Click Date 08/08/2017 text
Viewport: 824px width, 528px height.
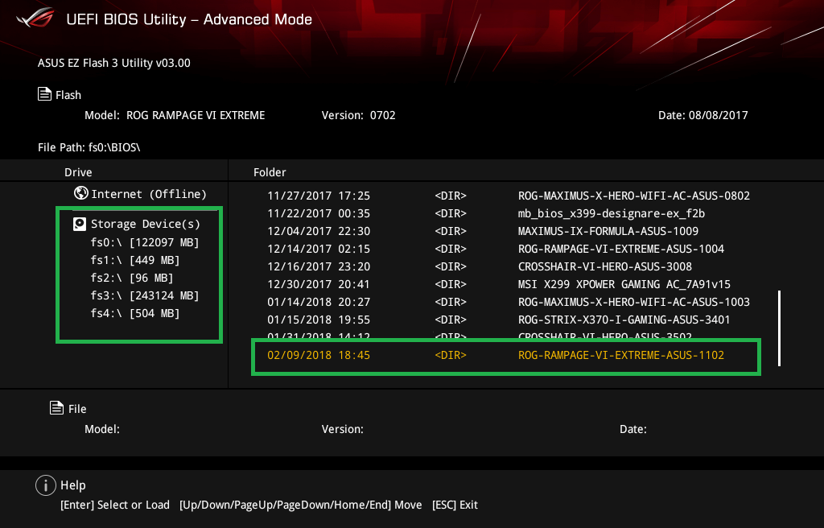(703, 115)
